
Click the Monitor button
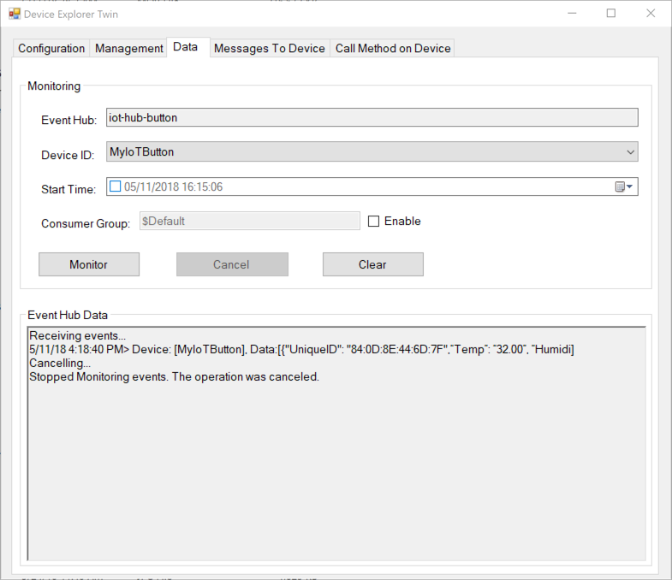[89, 264]
